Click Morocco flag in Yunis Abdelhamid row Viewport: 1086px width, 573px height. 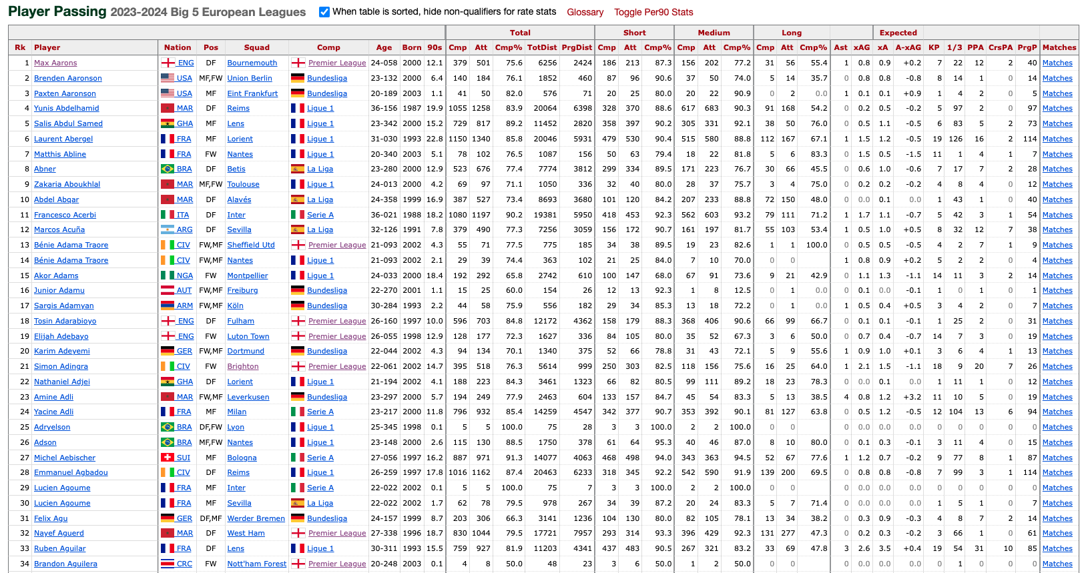coord(168,108)
